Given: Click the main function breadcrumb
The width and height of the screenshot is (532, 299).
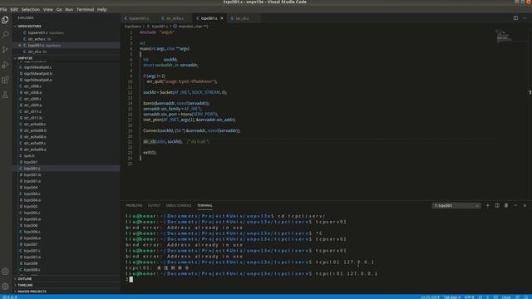Looking at the screenshot, I should 190,26.
